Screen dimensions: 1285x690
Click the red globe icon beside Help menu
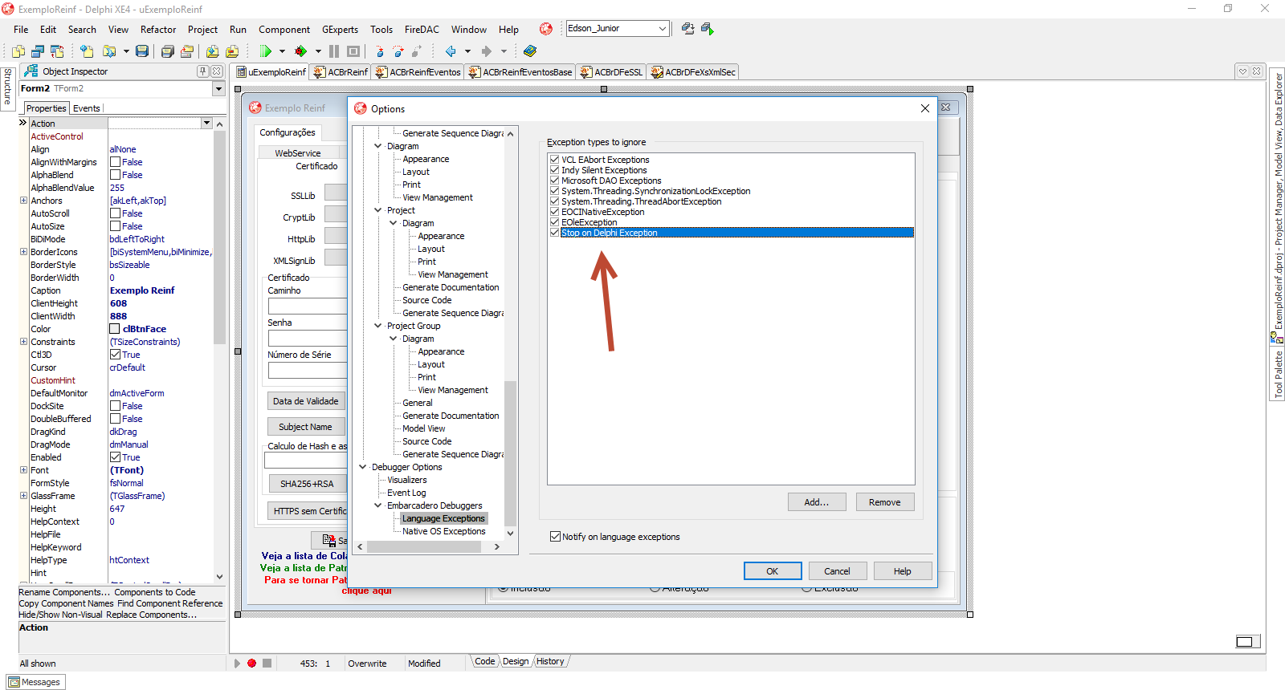tap(546, 29)
